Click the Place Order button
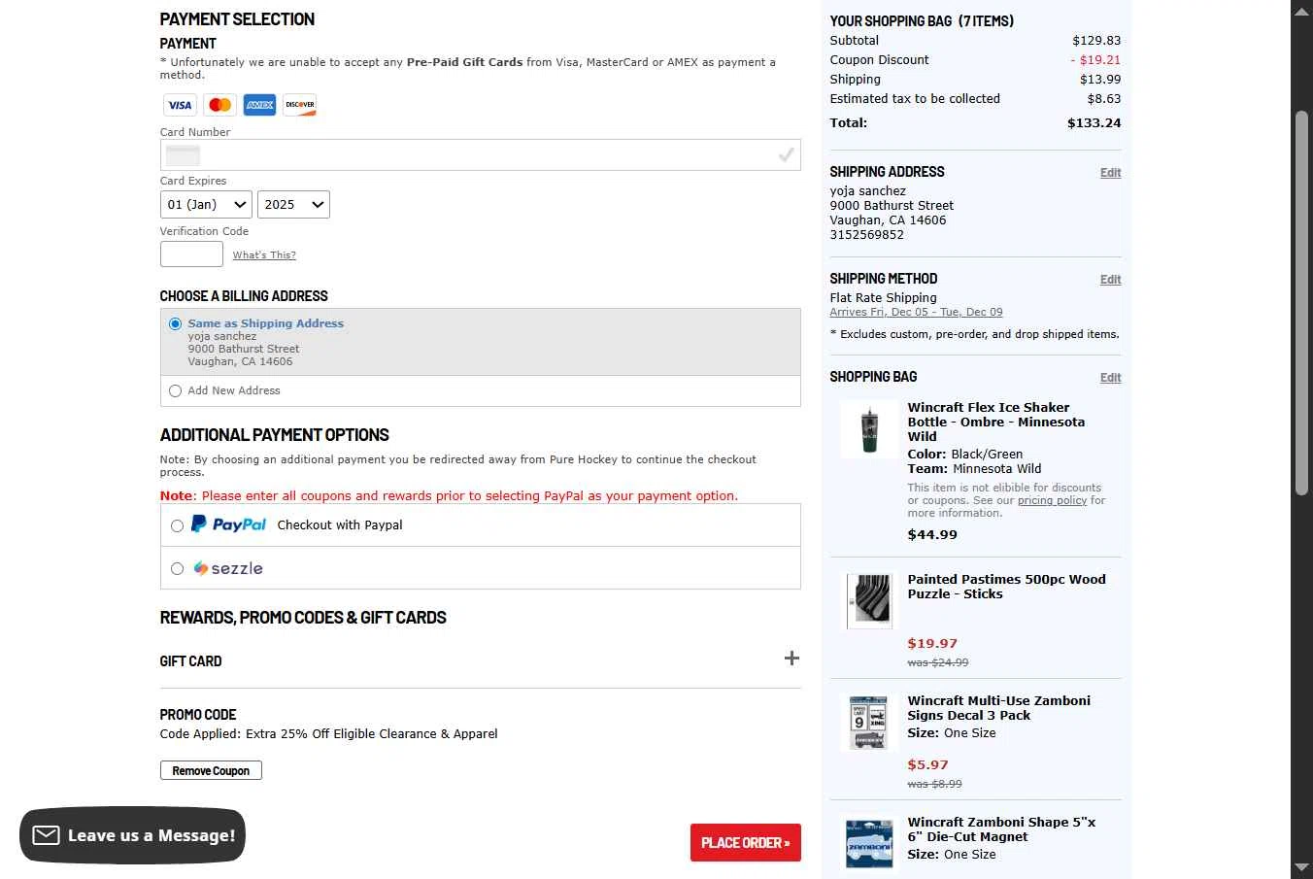 [x=746, y=842]
